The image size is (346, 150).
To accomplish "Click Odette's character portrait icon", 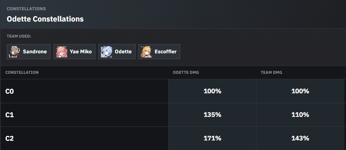I will (x=106, y=52).
